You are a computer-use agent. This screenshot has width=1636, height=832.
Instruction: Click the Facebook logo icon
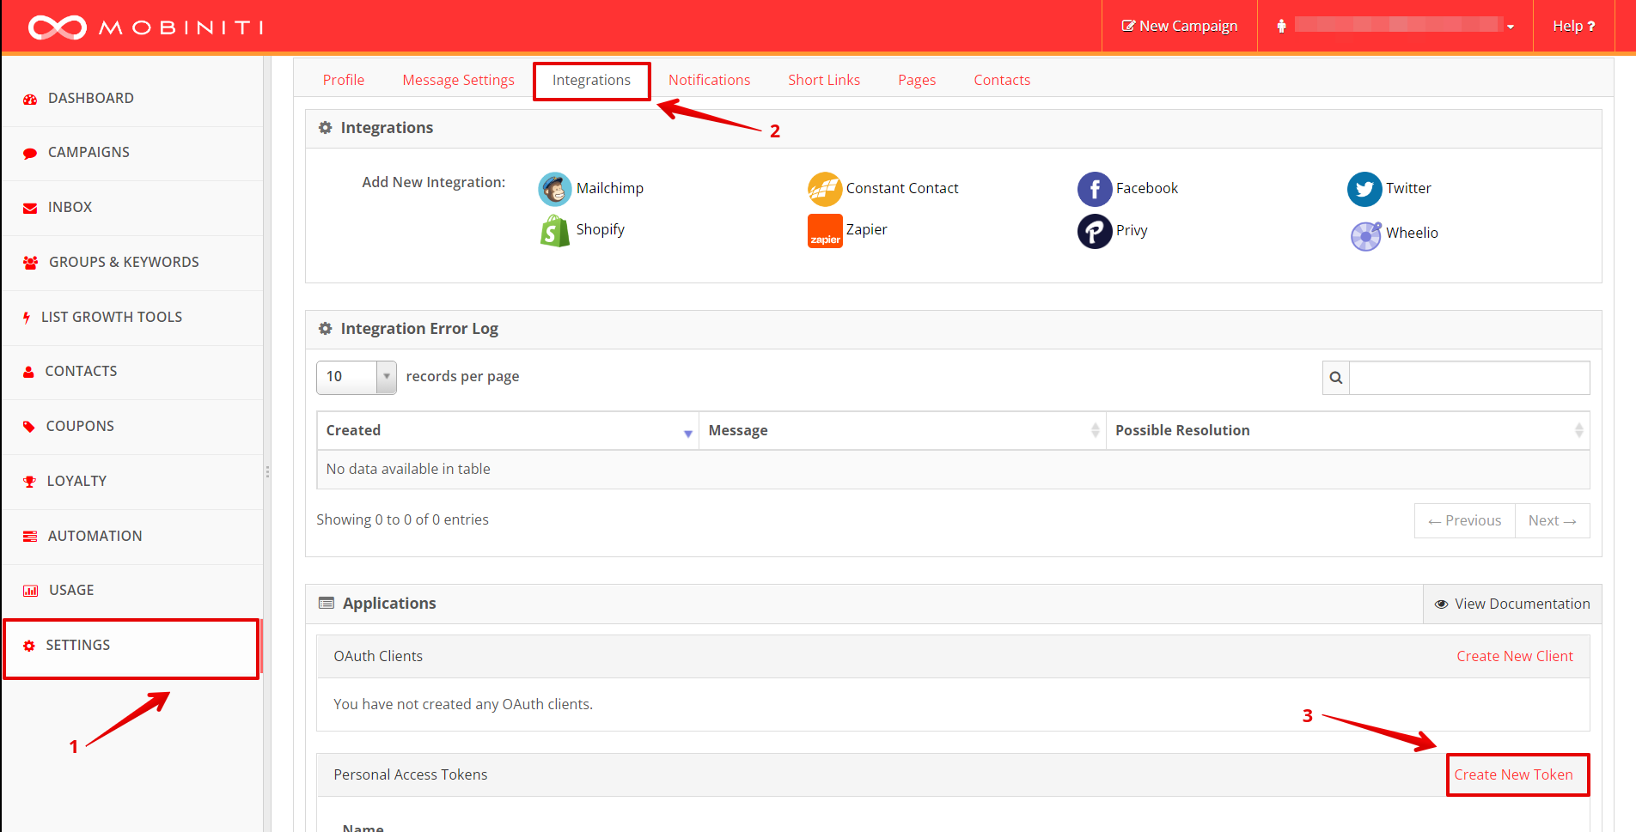(1095, 189)
